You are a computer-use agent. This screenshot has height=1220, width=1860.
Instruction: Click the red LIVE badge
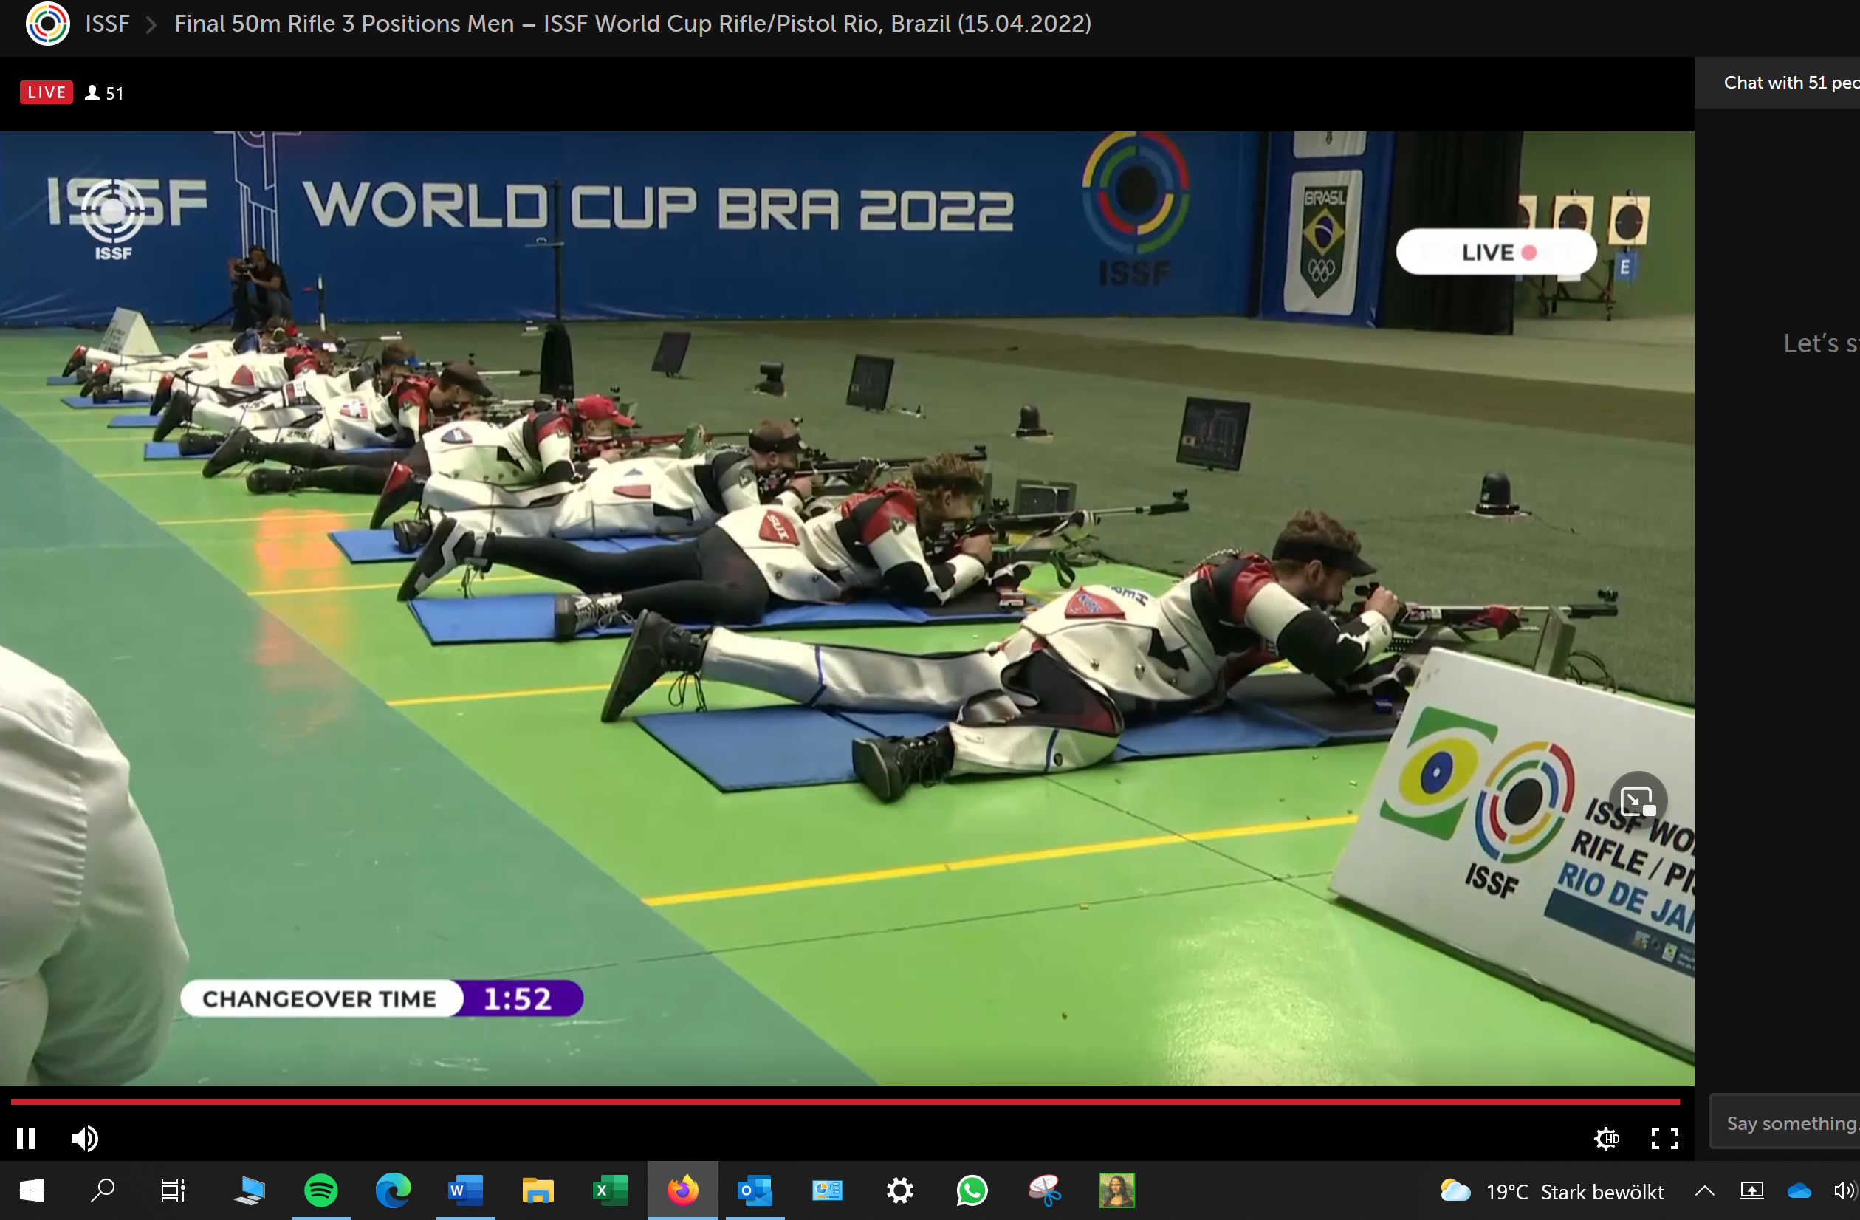[x=46, y=92]
